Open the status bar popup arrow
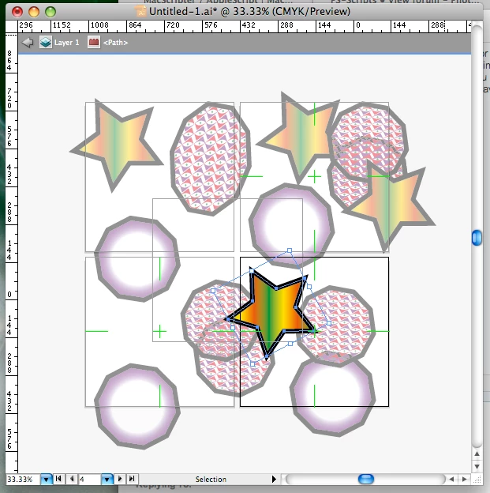This screenshot has width=490, height=493. point(274,479)
